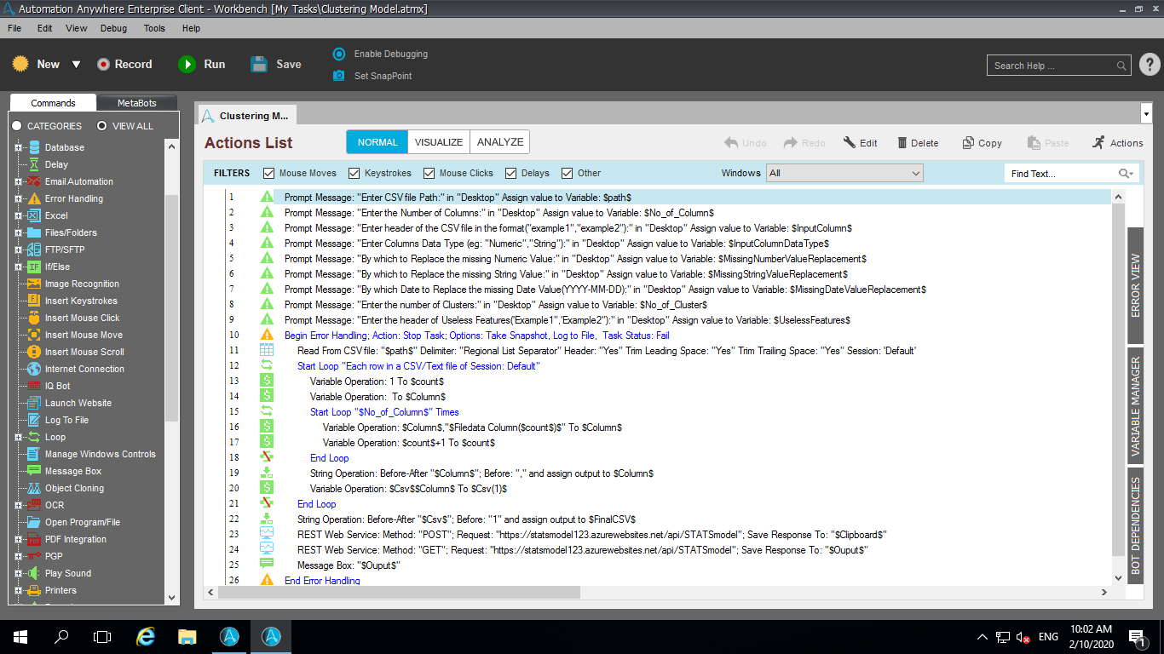Screen dimensions: 1164x654
Task: Uncheck the Mouse Moves filter
Action: coord(269,173)
